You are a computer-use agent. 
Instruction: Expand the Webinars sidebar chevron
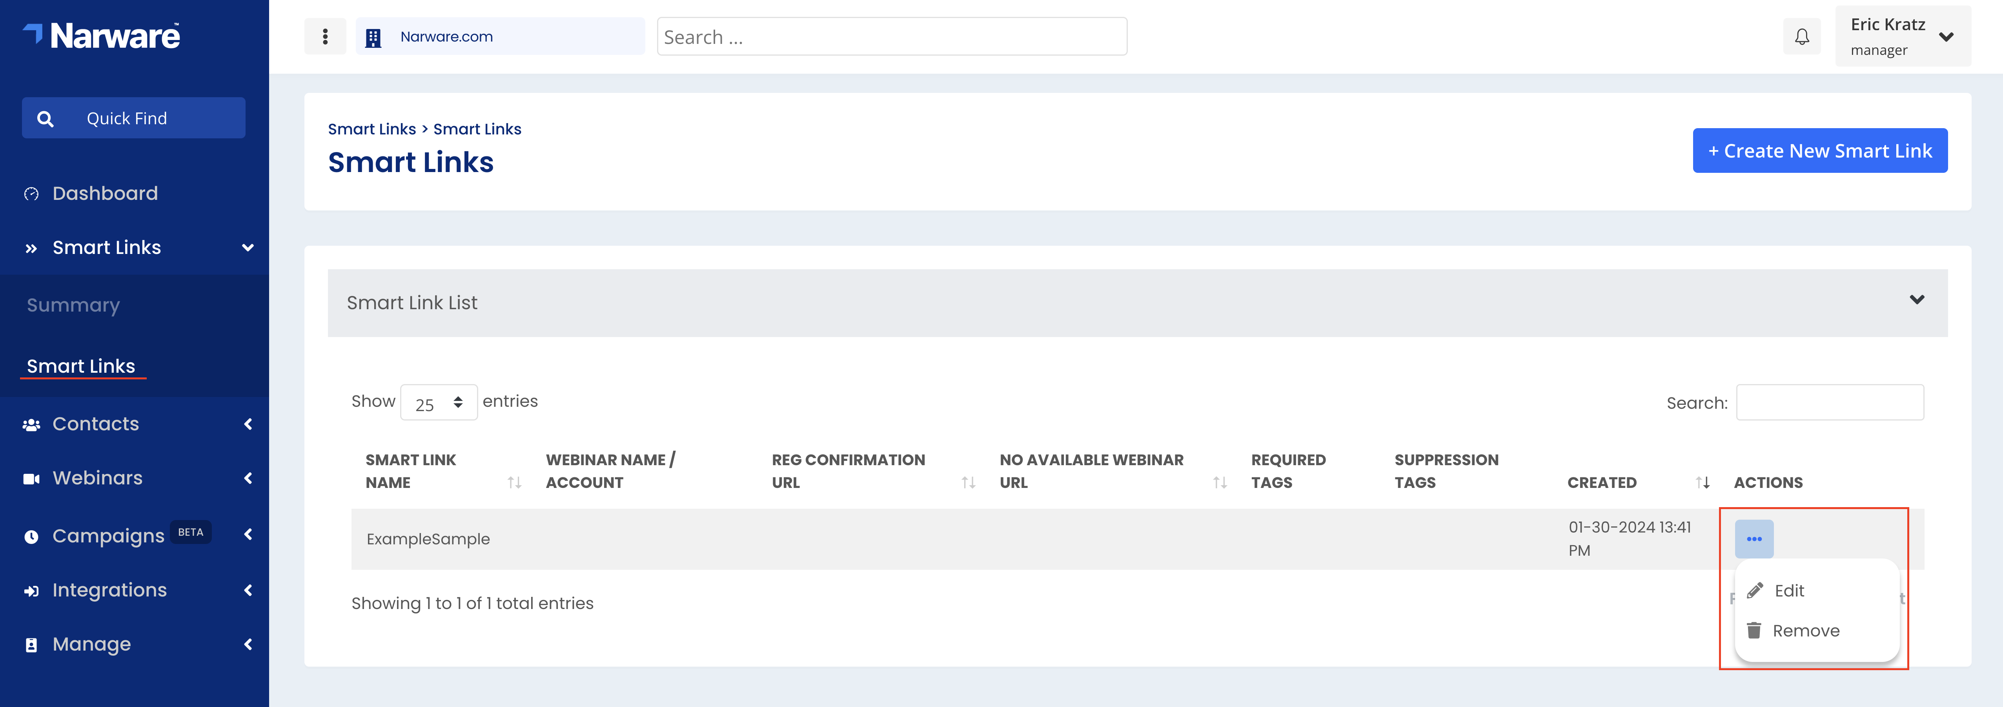pos(248,479)
